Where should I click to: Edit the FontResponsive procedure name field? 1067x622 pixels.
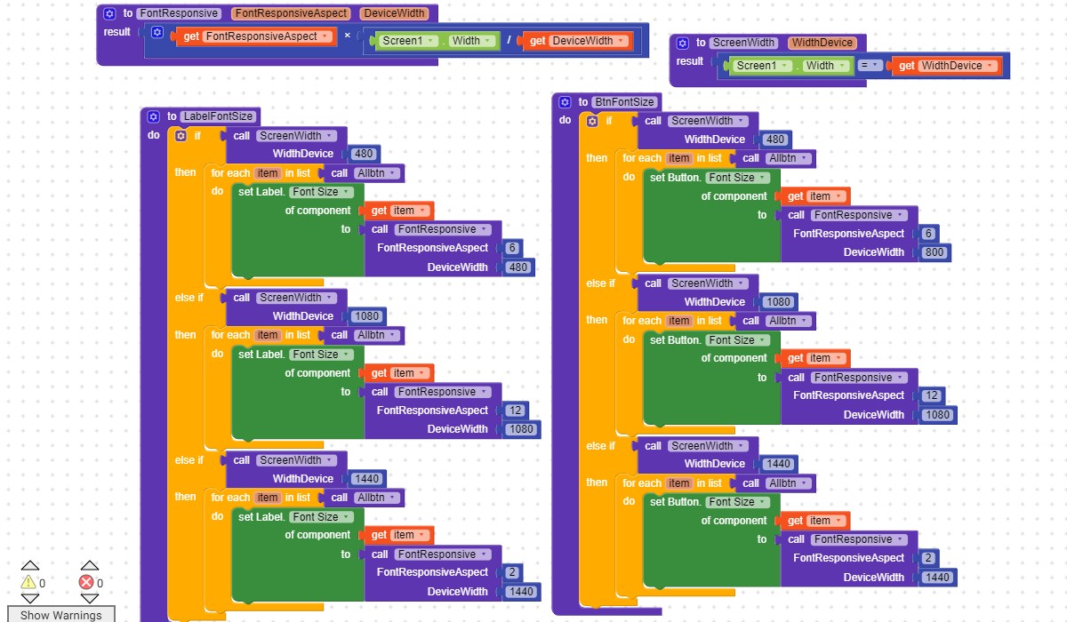179,13
